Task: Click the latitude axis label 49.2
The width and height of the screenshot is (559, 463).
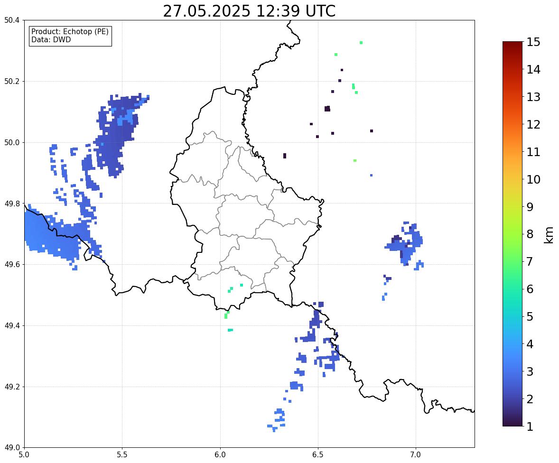Action: click(12, 387)
